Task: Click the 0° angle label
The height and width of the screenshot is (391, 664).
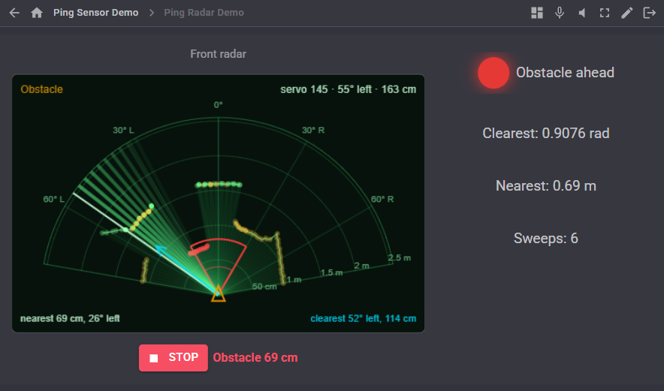Action: pyautogui.click(x=218, y=104)
